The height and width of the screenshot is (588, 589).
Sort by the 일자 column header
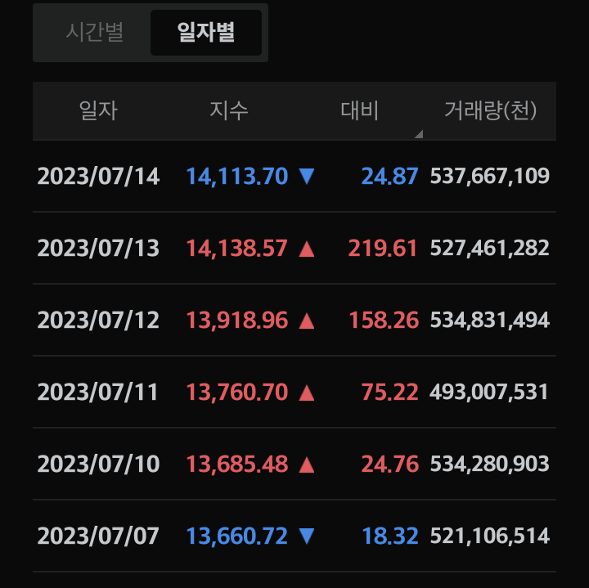click(x=98, y=110)
